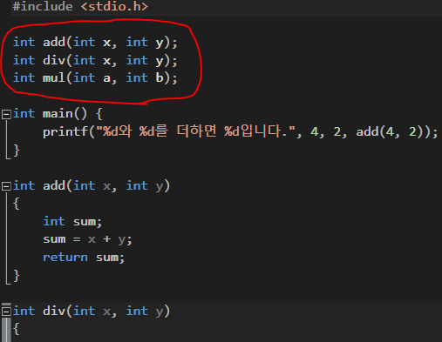Click 'main' in the main function header
The width and height of the screenshot is (442, 342).
point(58,114)
